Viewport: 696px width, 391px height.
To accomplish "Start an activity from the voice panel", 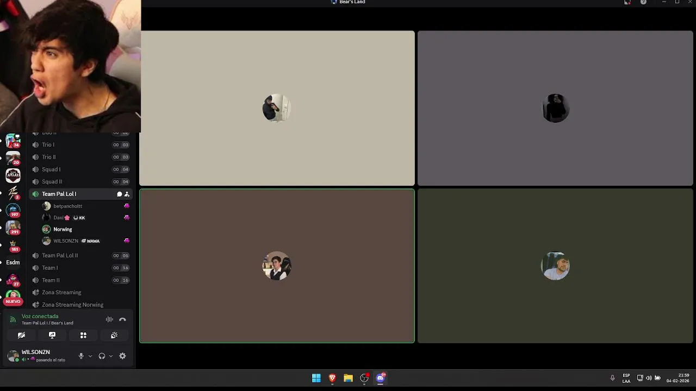I will point(83,335).
